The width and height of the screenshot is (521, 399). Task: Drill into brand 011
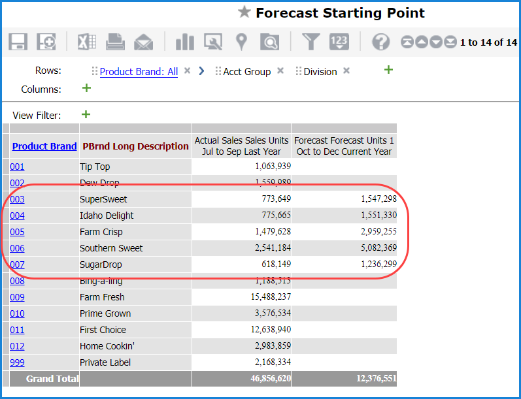pos(17,330)
